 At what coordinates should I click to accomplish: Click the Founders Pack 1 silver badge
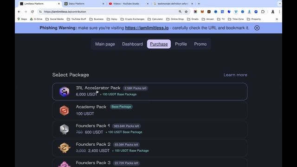(x=64, y=129)
